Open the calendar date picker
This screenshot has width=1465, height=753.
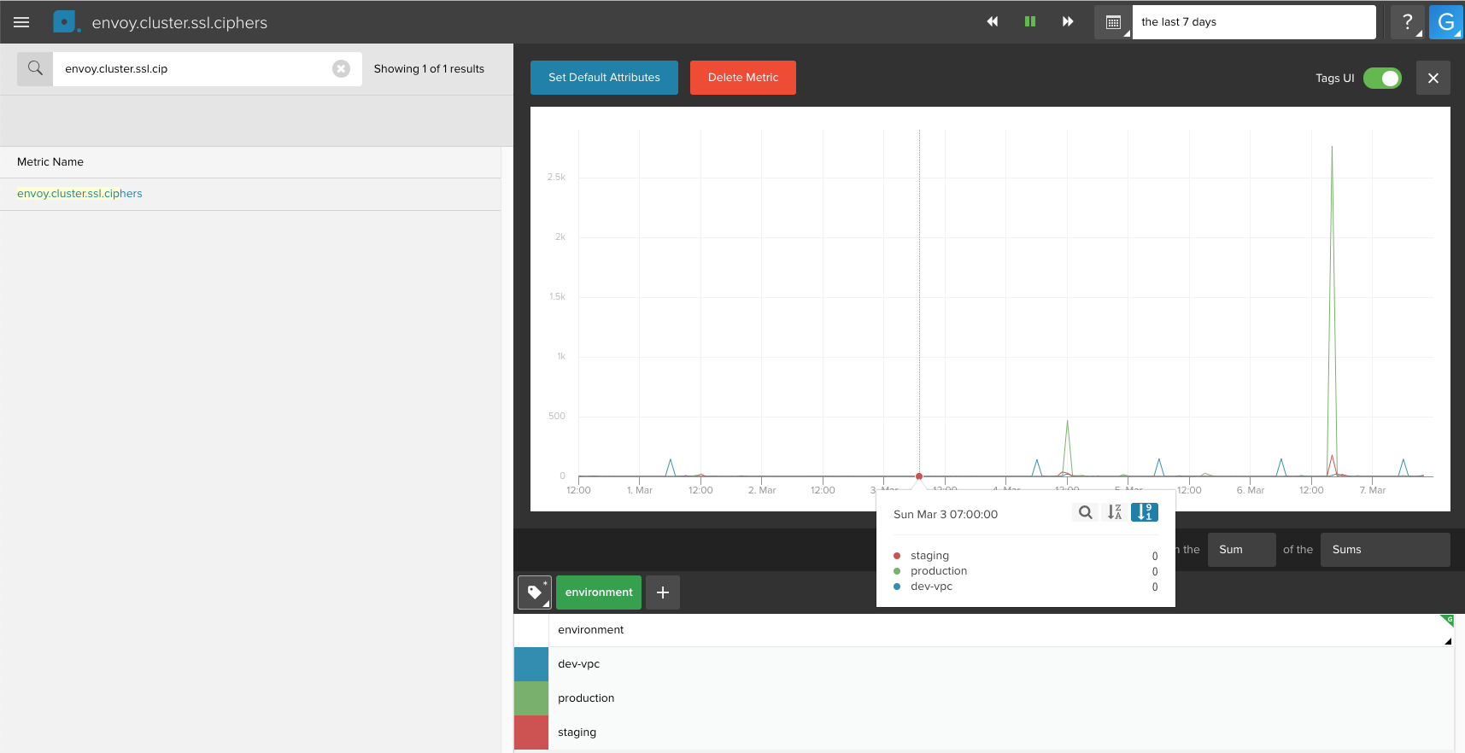pyautogui.click(x=1113, y=22)
